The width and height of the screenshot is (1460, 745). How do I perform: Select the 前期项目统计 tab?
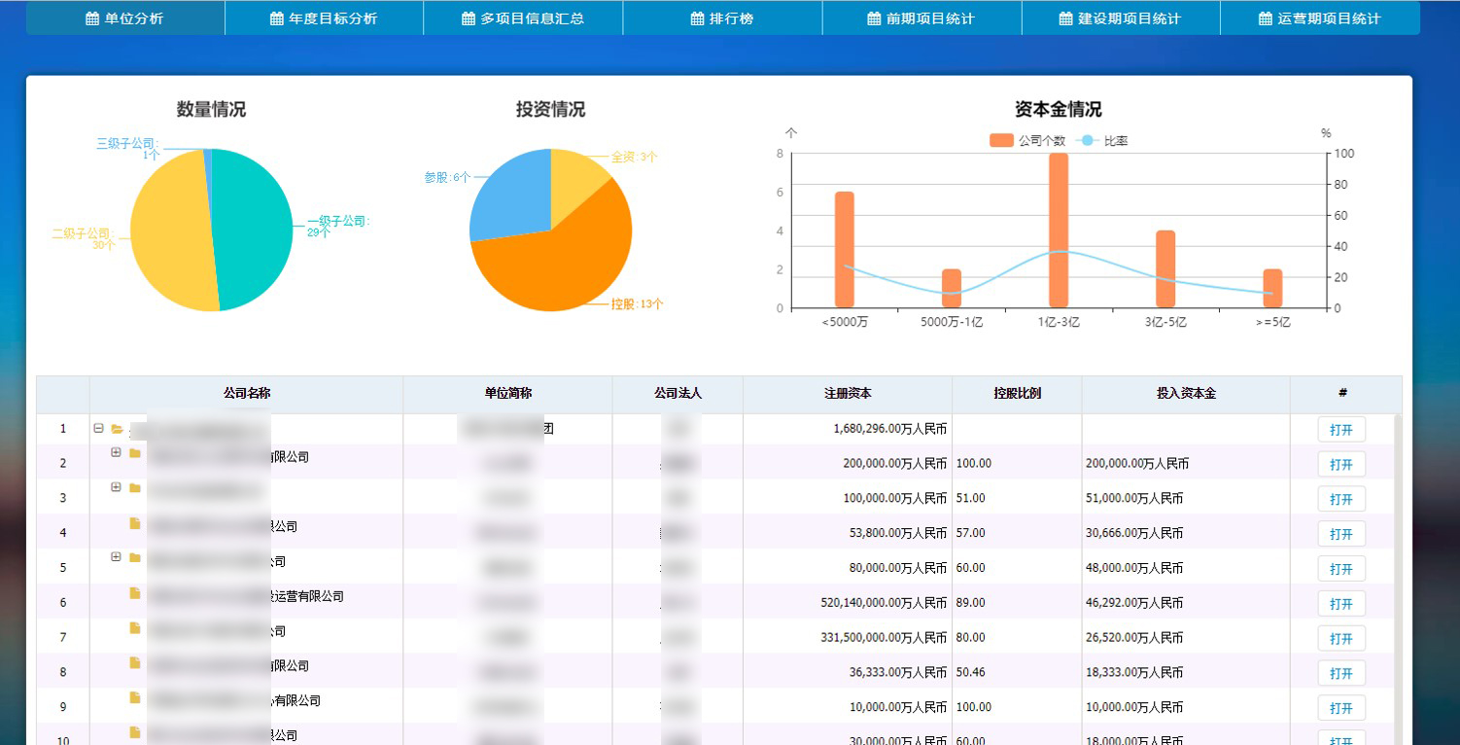click(x=921, y=18)
